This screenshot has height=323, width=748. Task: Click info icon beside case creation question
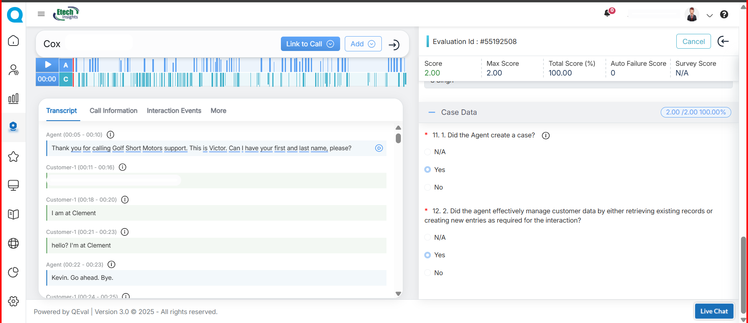point(546,135)
